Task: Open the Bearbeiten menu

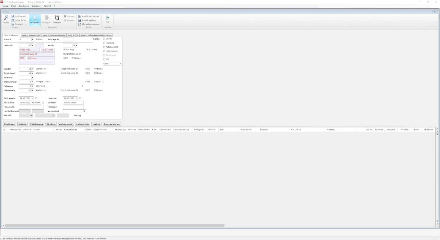Action: pos(24,6)
